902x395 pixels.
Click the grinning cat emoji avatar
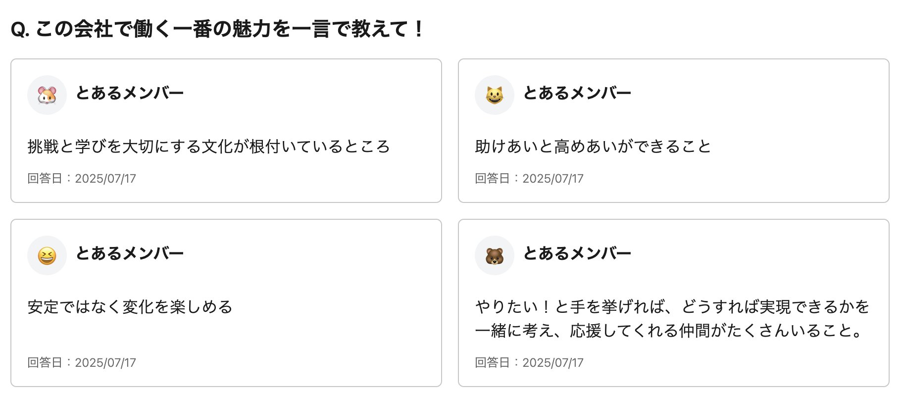495,95
